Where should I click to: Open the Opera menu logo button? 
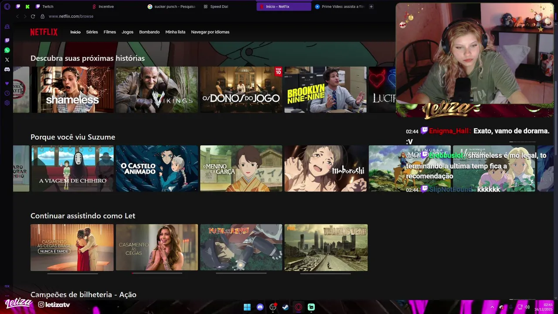[x=7, y=7]
